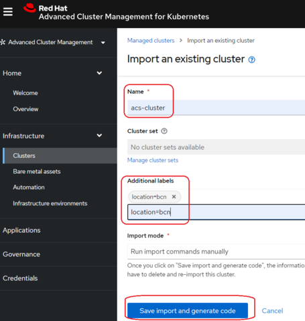Open the Import mode dropdown

tap(216, 251)
